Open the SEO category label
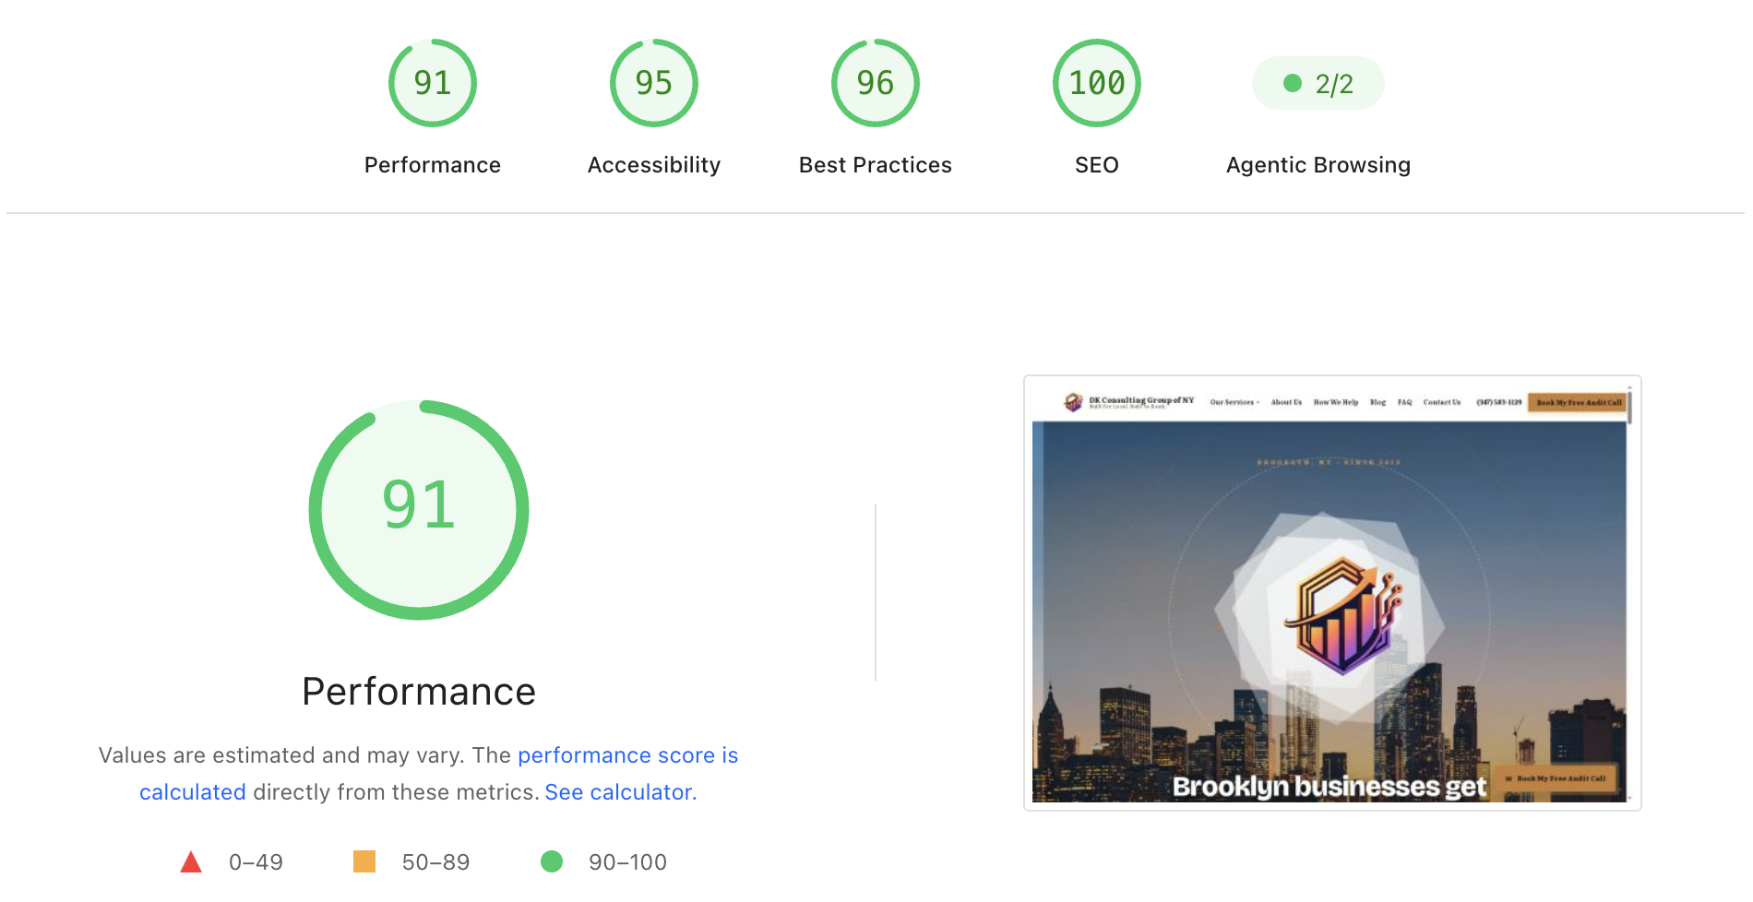 point(1097,165)
